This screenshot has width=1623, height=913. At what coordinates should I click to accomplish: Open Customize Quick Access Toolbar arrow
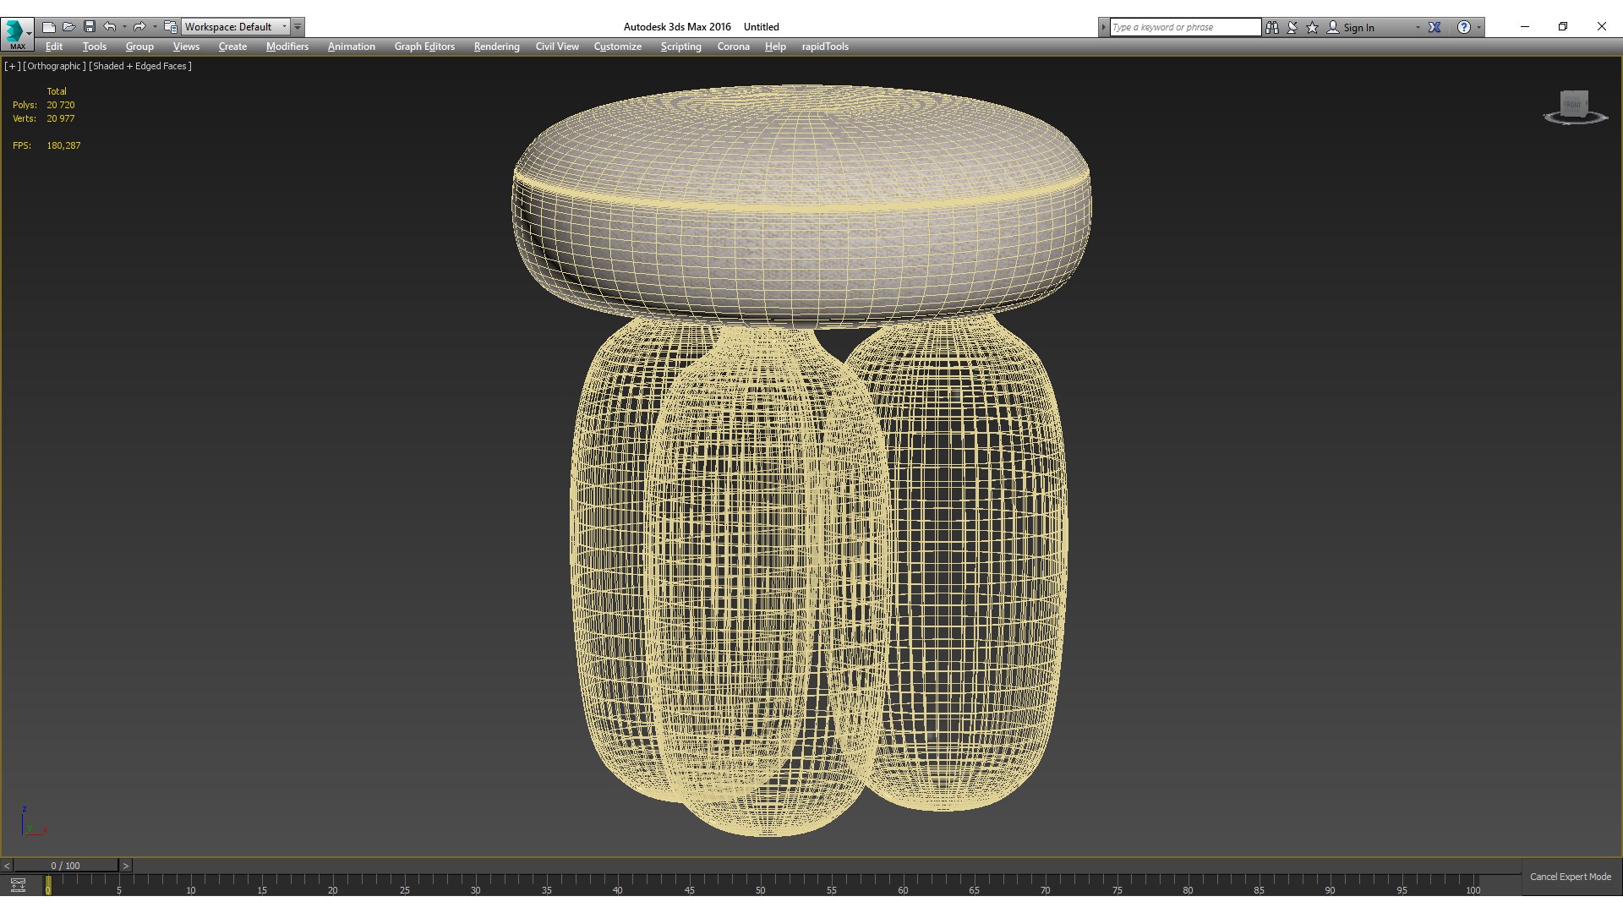[298, 27]
